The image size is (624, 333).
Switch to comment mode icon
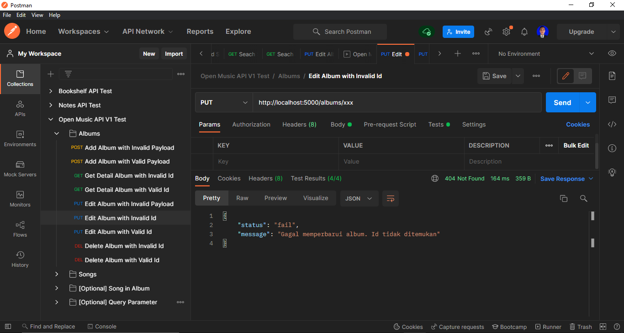[582, 76]
